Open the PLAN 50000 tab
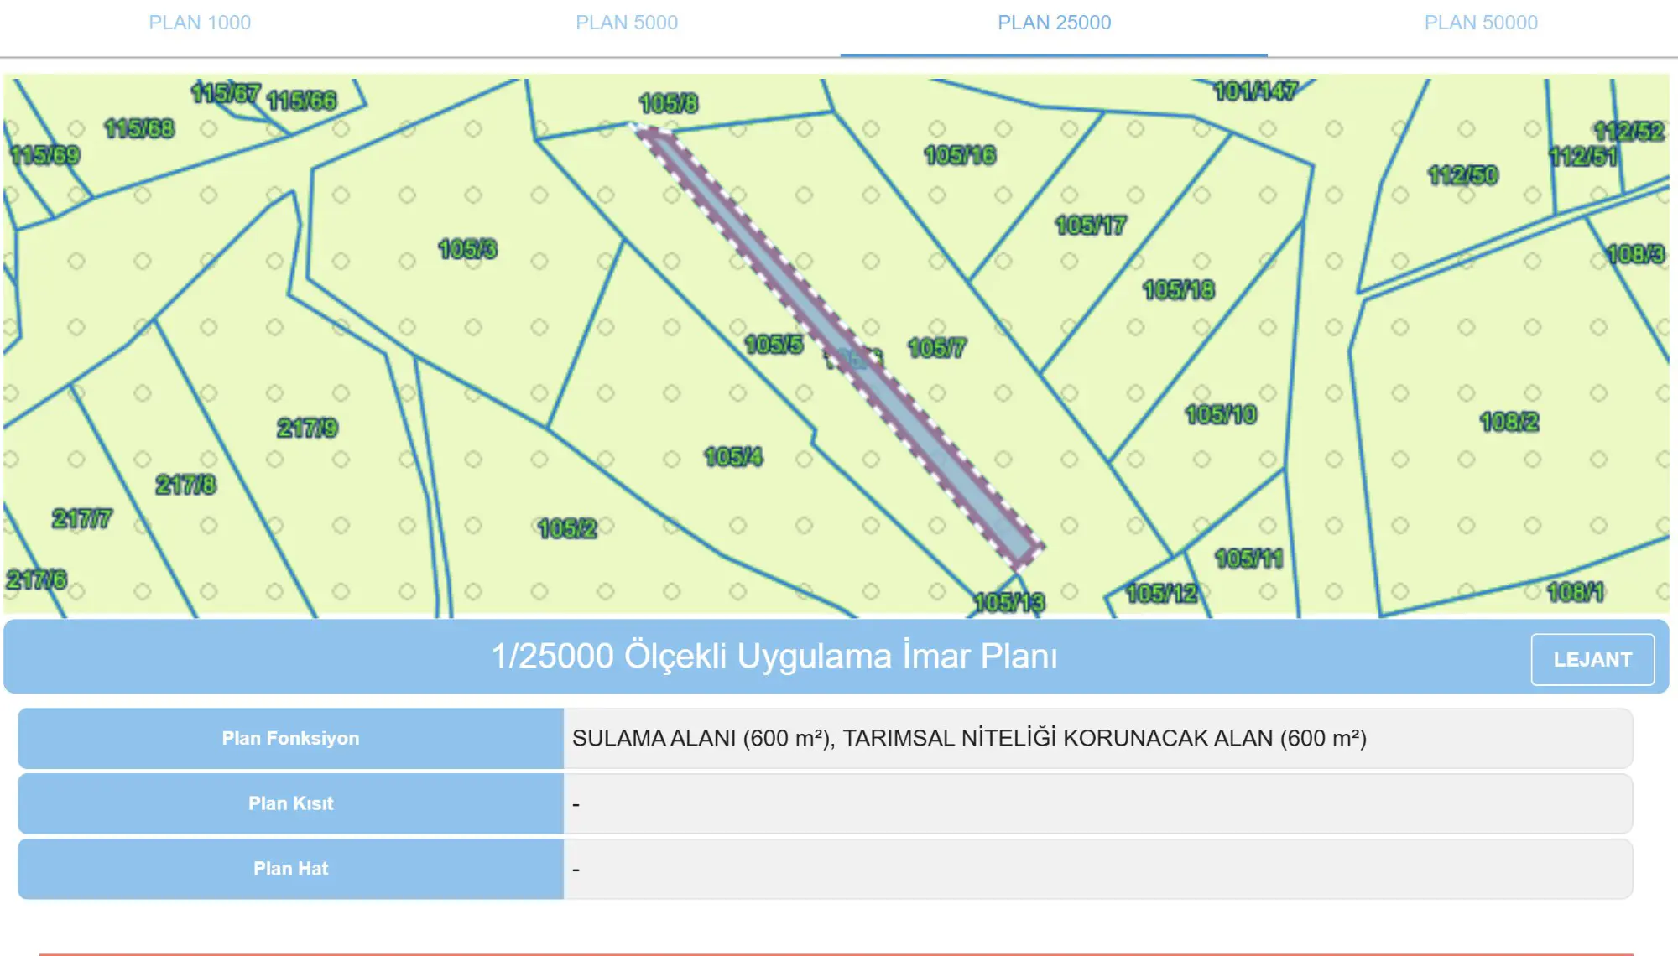The image size is (1678, 956). (1481, 23)
